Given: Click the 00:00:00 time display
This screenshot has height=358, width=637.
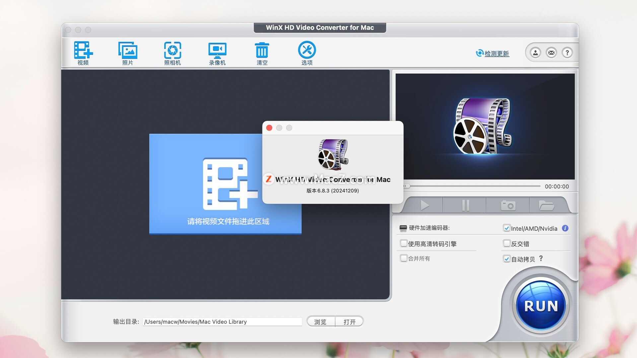Looking at the screenshot, I should point(557,187).
